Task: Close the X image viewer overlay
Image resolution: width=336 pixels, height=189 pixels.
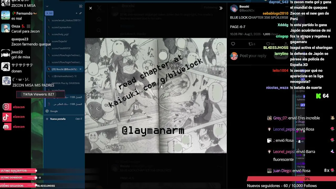Action: [x=91, y=8]
